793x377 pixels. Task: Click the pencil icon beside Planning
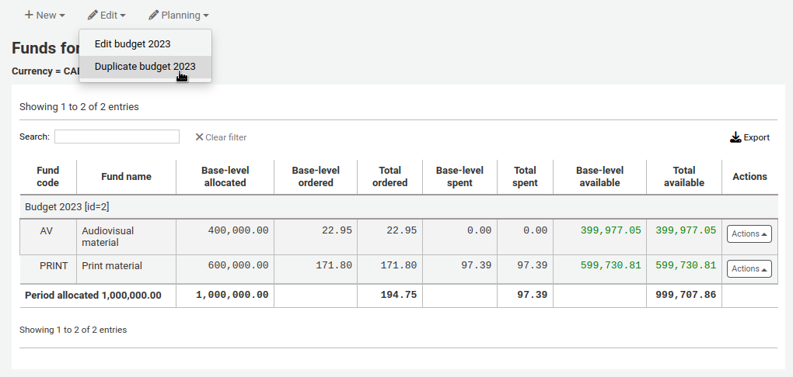pos(154,16)
